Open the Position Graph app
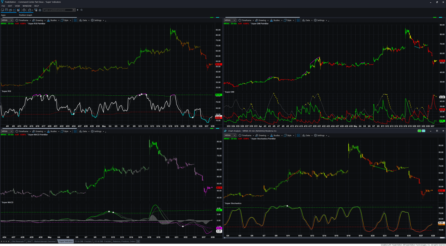Image resolution: width=446 pixels, height=246 pixels. point(26,15)
